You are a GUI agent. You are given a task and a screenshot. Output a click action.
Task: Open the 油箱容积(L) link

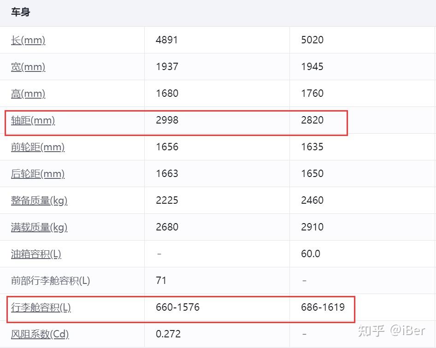[36, 254]
